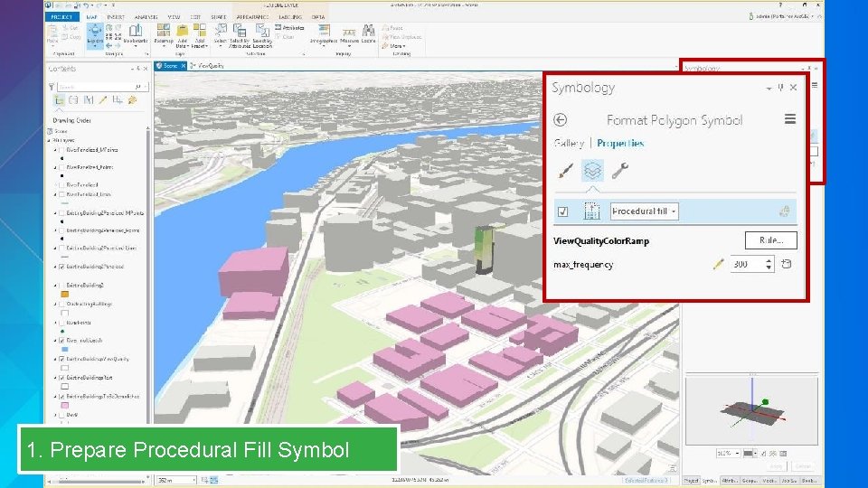868x488 pixels.
Task: Collapse the 3D Layers group expander
Action: pyautogui.click(x=49, y=141)
